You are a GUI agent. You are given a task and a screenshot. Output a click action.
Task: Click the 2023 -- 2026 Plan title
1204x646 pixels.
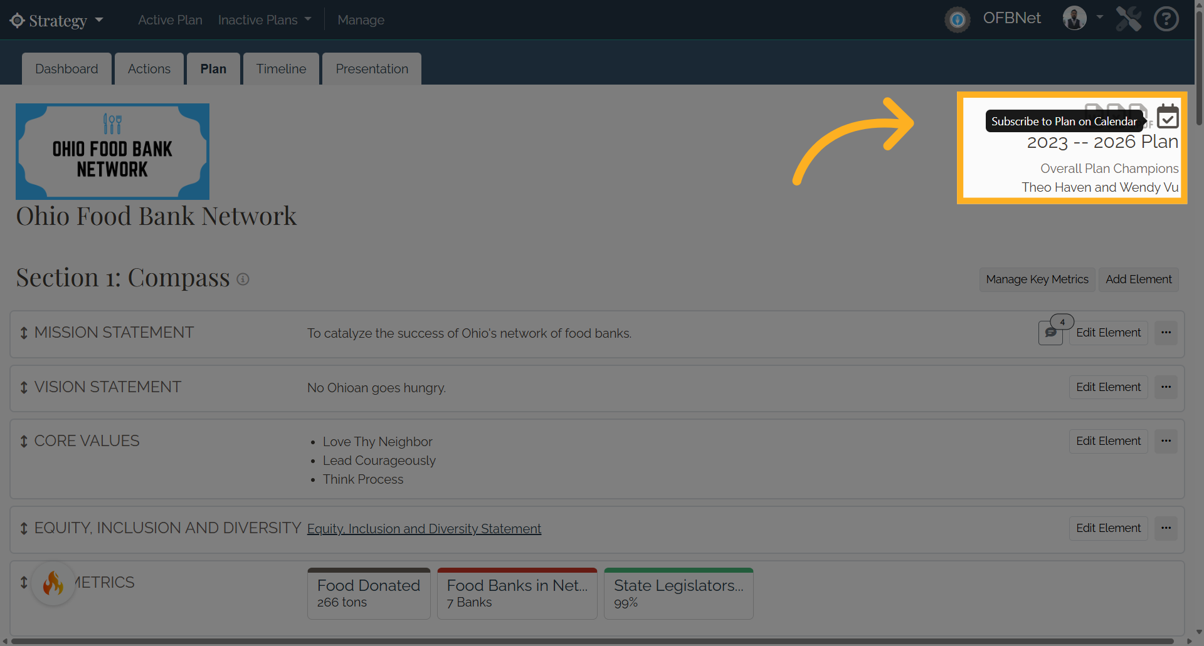[1102, 142]
